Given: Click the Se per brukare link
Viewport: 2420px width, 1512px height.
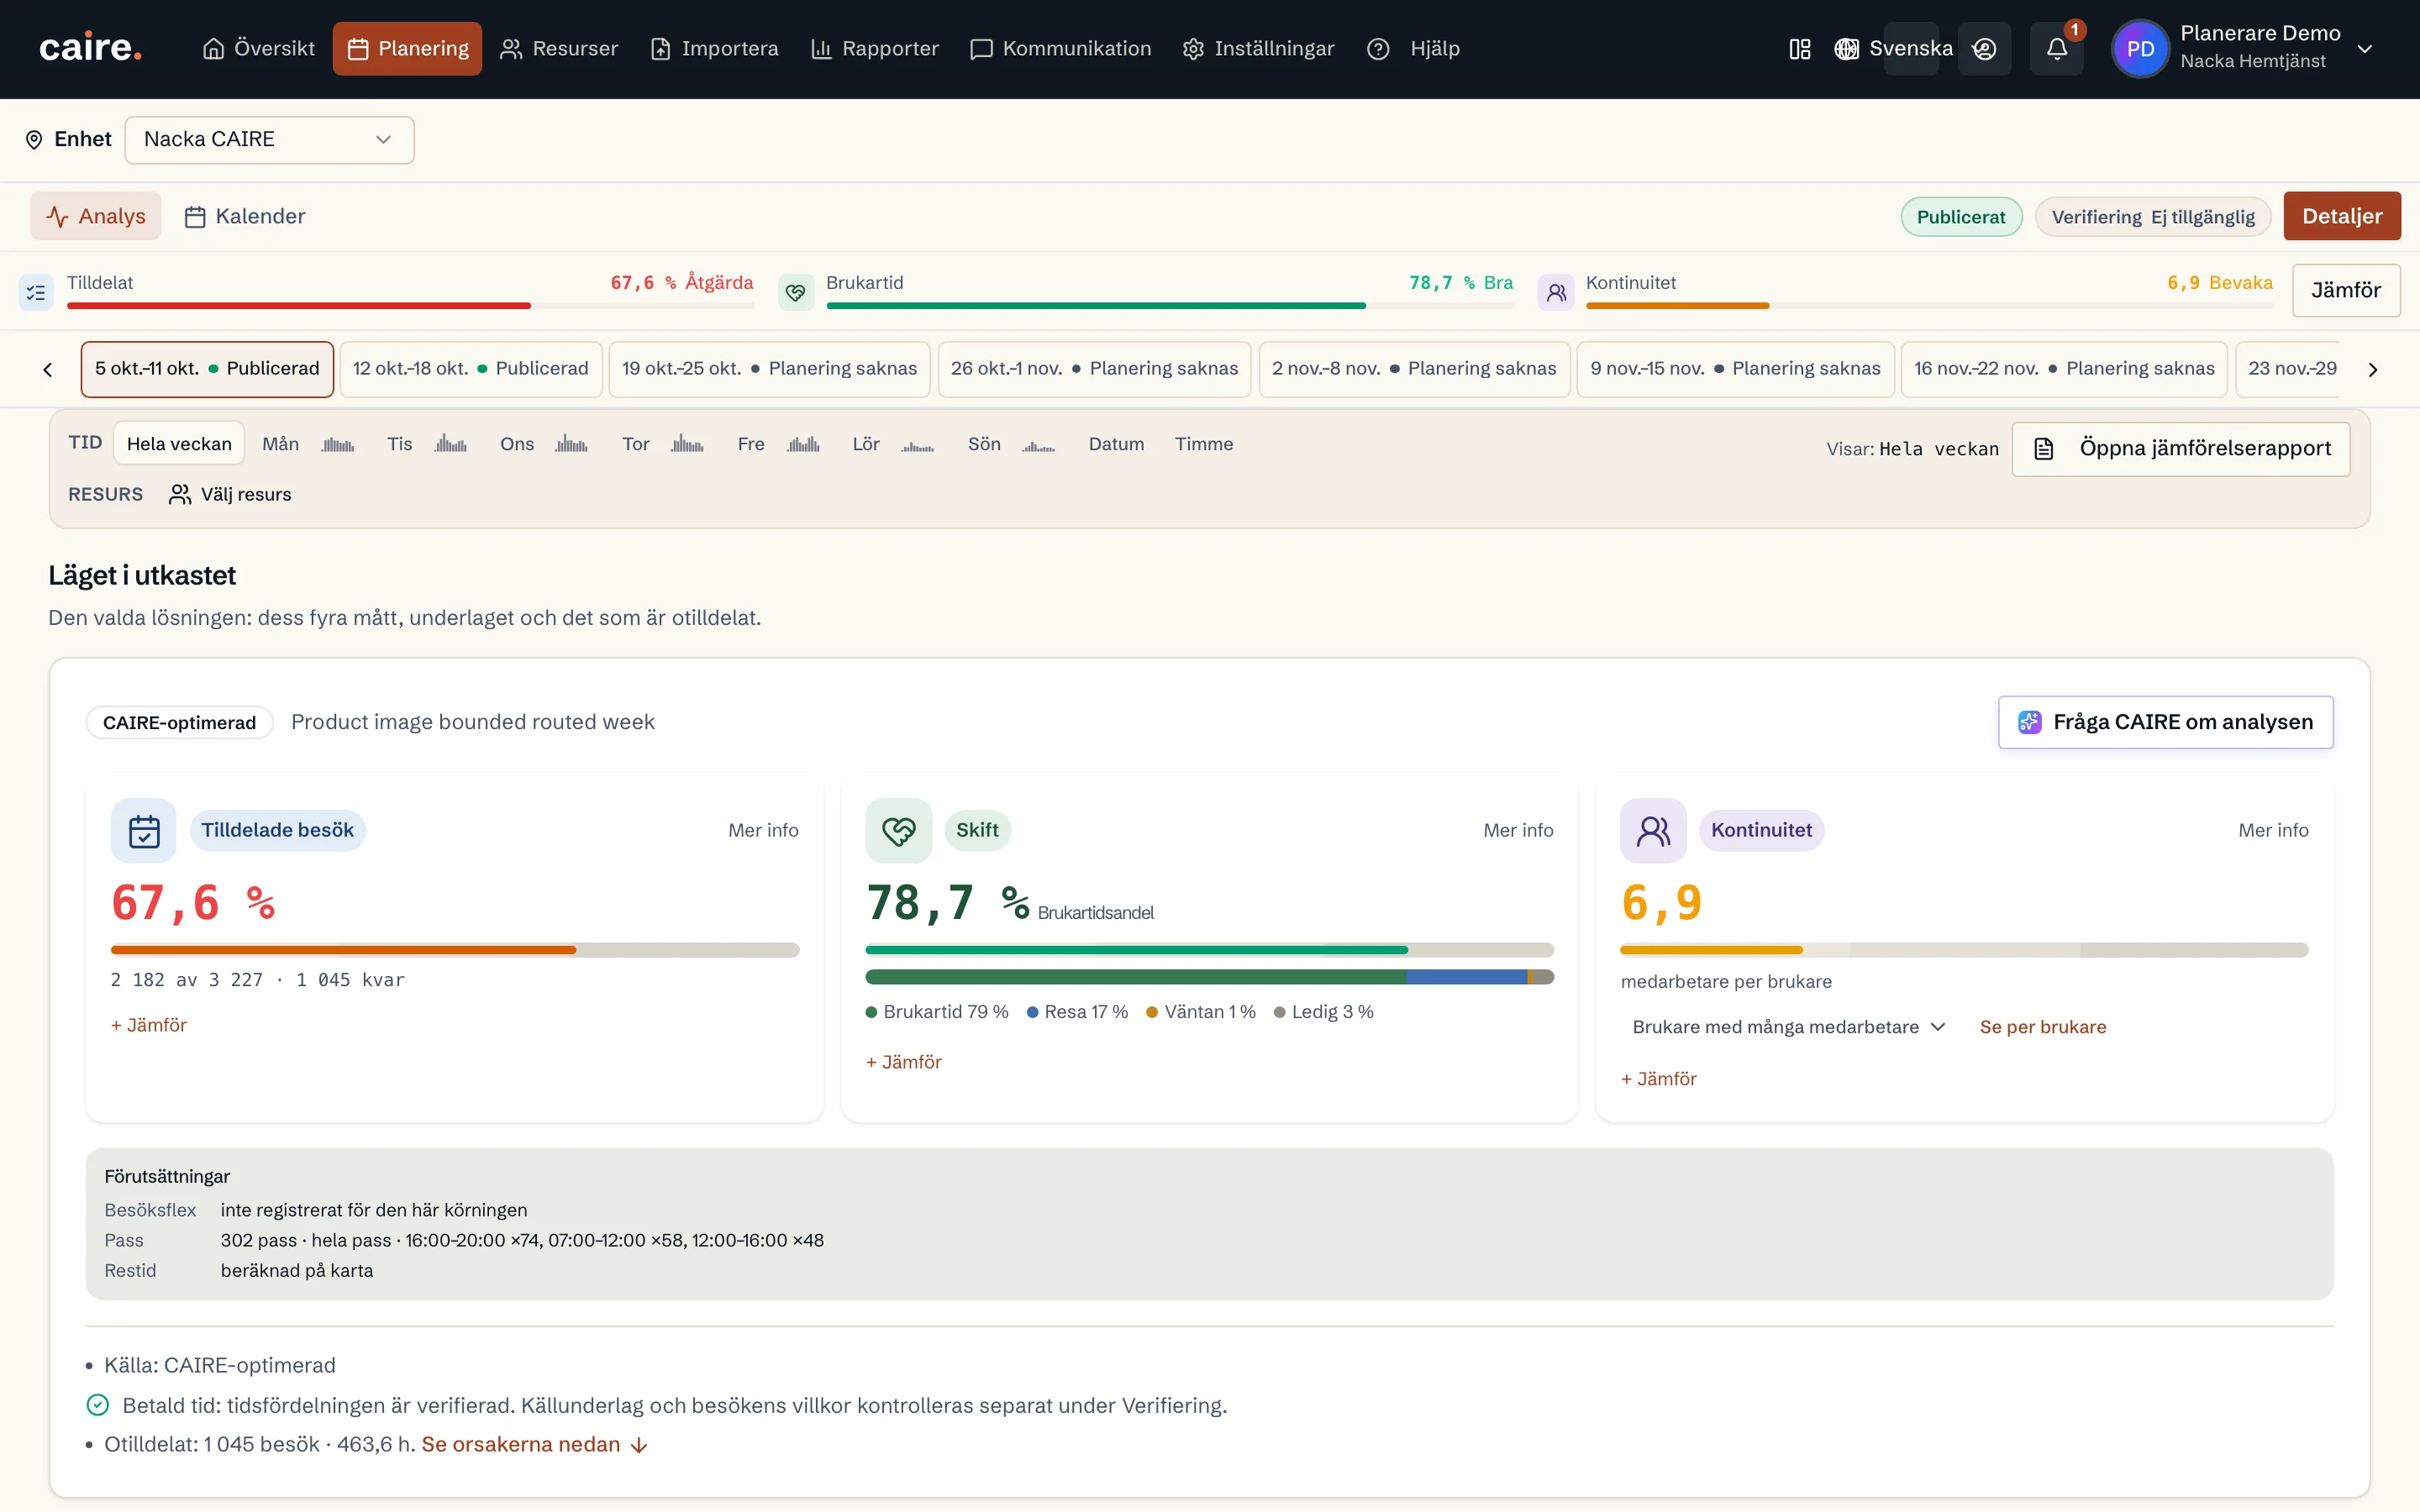Looking at the screenshot, I should [x=2042, y=1027].
